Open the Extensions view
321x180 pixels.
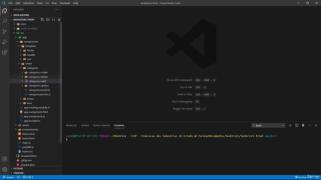point(5,52)
